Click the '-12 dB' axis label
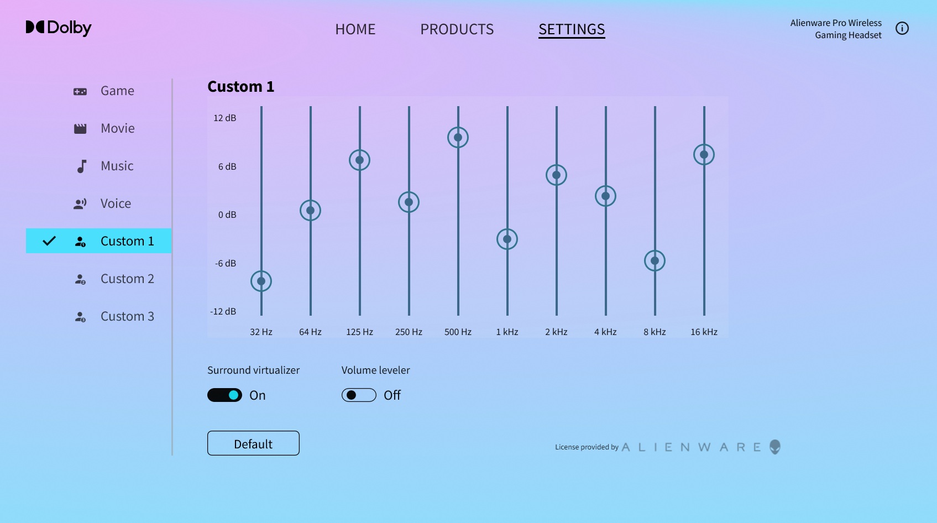Image resolution: width=937 pixels, height=523 pixels. tap(223, 311)
